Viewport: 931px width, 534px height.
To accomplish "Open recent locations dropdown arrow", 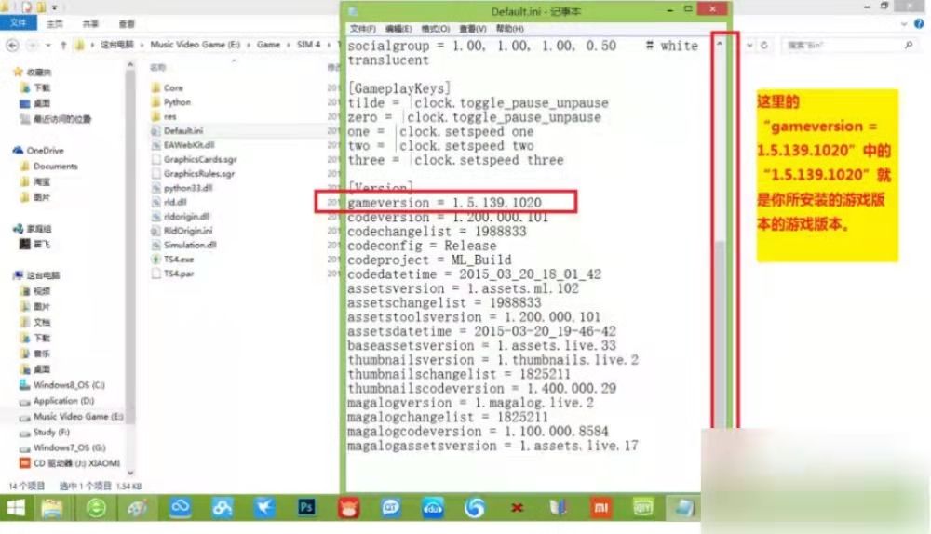I will [x=47, y=45].
